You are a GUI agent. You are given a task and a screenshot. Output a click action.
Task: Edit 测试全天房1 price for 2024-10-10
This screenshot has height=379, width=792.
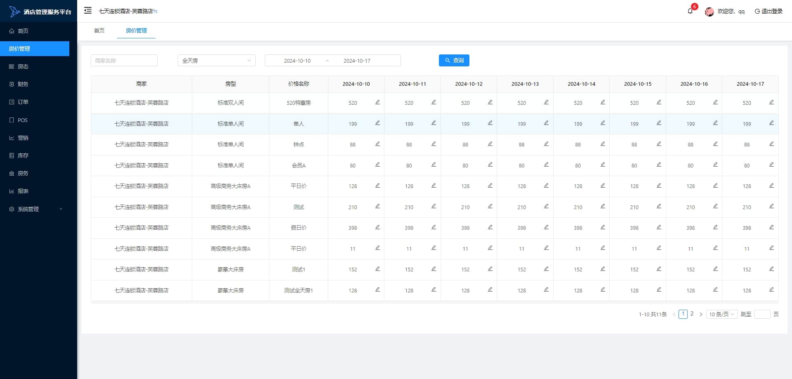[377, 290]
